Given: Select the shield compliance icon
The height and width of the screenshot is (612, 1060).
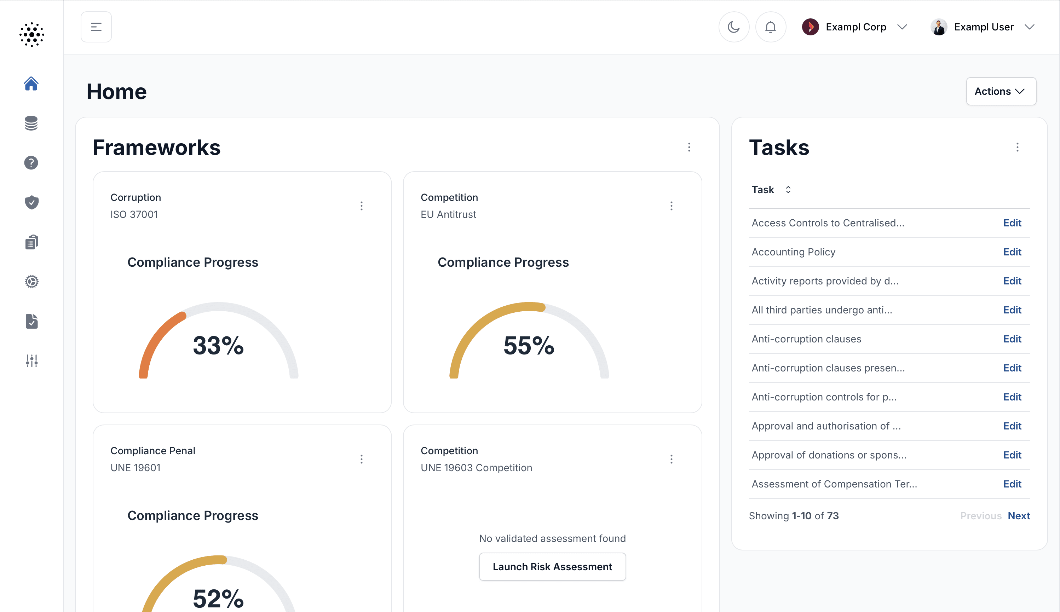Looking at the screenshot, I should point(31,202).
